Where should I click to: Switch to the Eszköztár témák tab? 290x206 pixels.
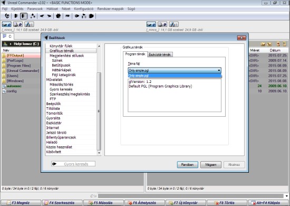(x=160, y=54)
